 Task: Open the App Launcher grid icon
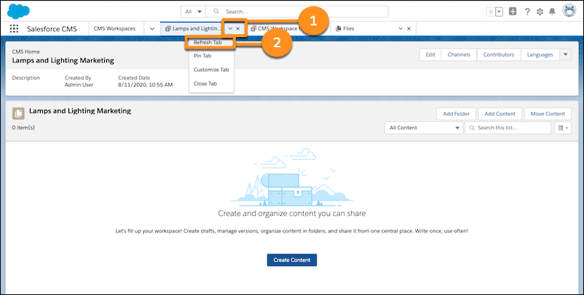click(x=14, y=28)
